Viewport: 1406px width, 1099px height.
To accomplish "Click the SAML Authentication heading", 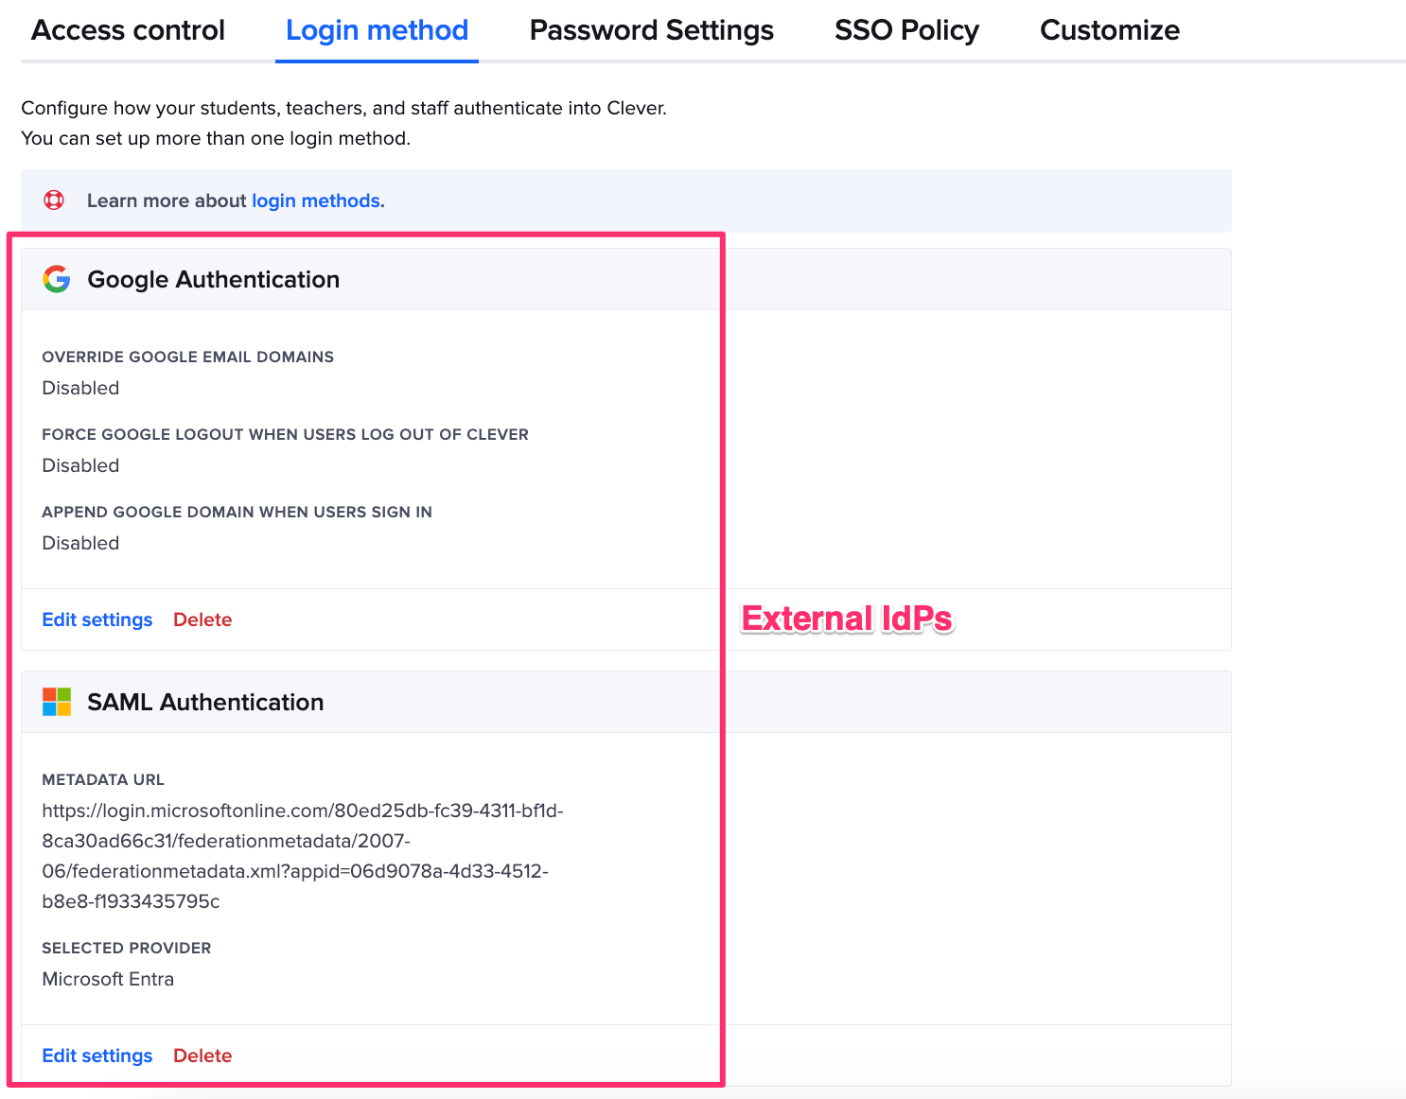I will click(205, 702).
